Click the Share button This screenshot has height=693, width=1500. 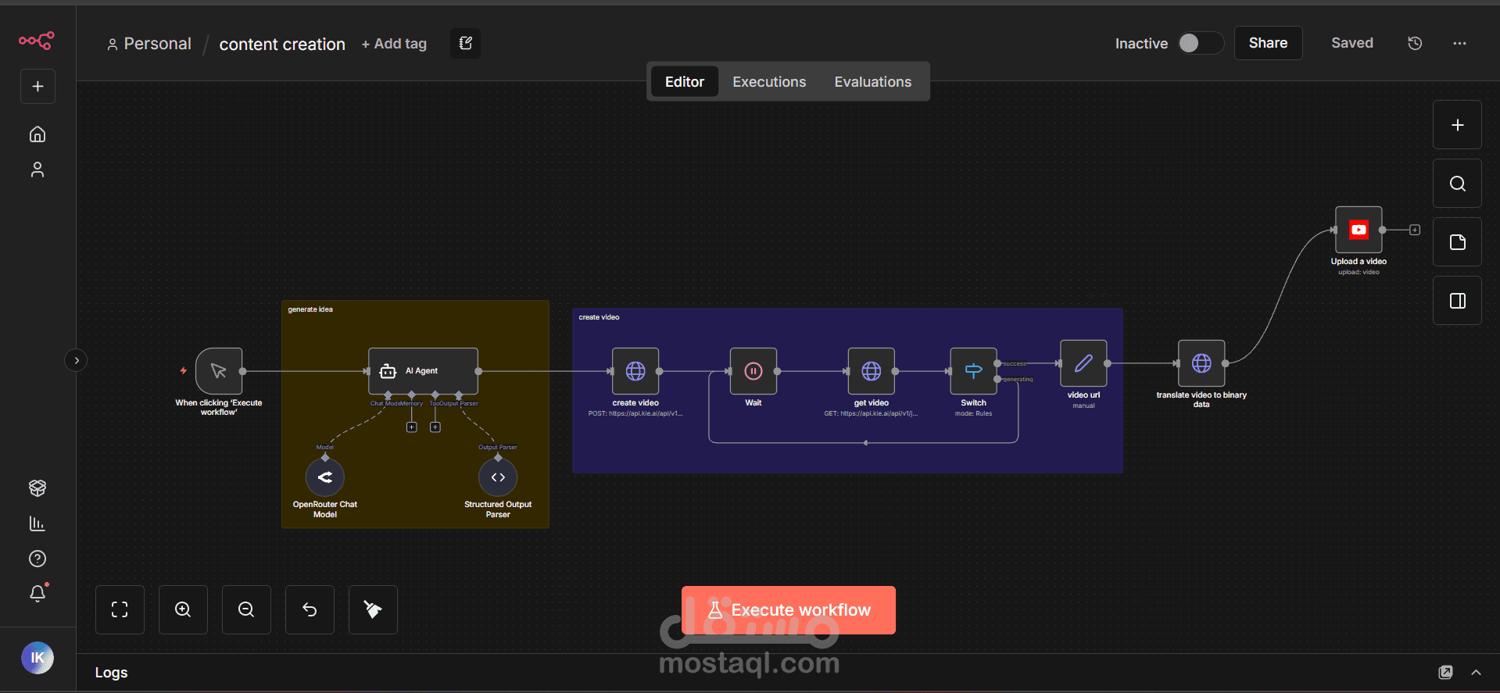pyautogui.click(x=1268, y=43)
